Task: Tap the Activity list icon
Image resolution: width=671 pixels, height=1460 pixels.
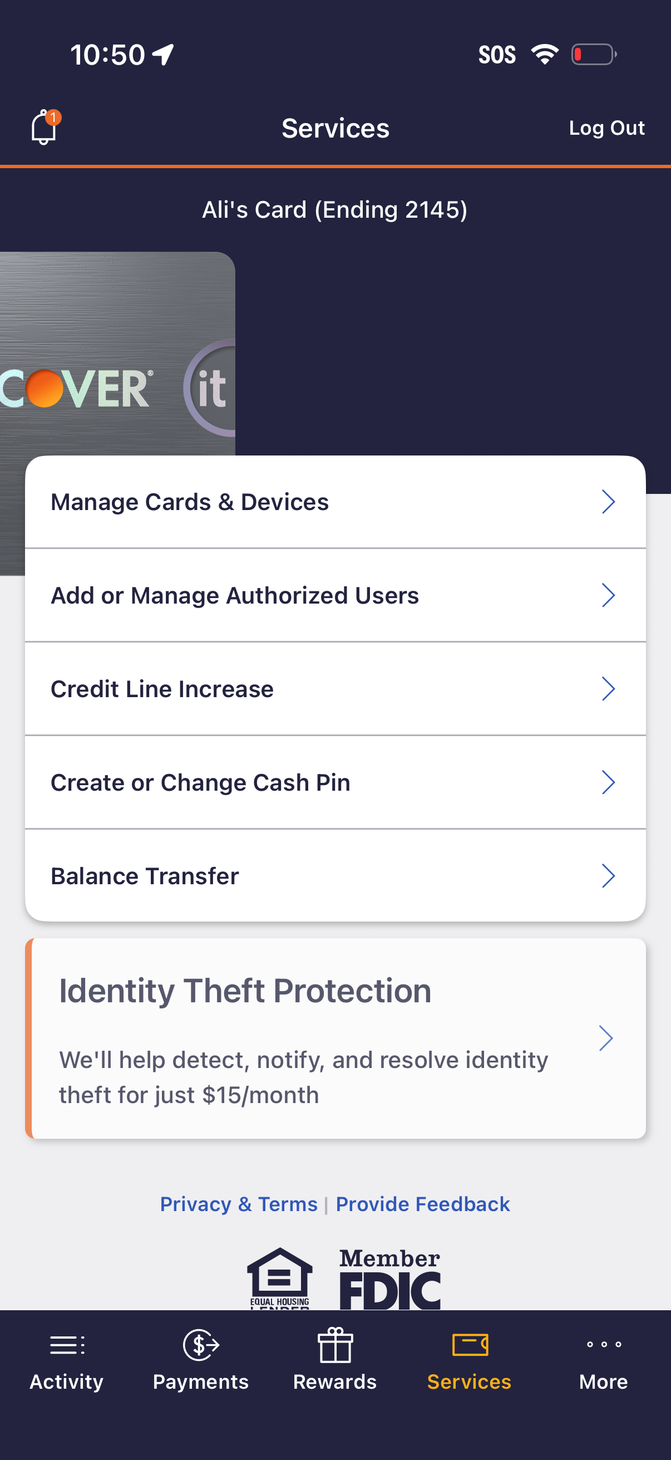Action: coord(67,1344)
